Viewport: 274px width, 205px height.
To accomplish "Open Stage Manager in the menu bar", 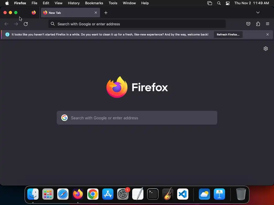I will pyautogui.click(x=210, y=3).
